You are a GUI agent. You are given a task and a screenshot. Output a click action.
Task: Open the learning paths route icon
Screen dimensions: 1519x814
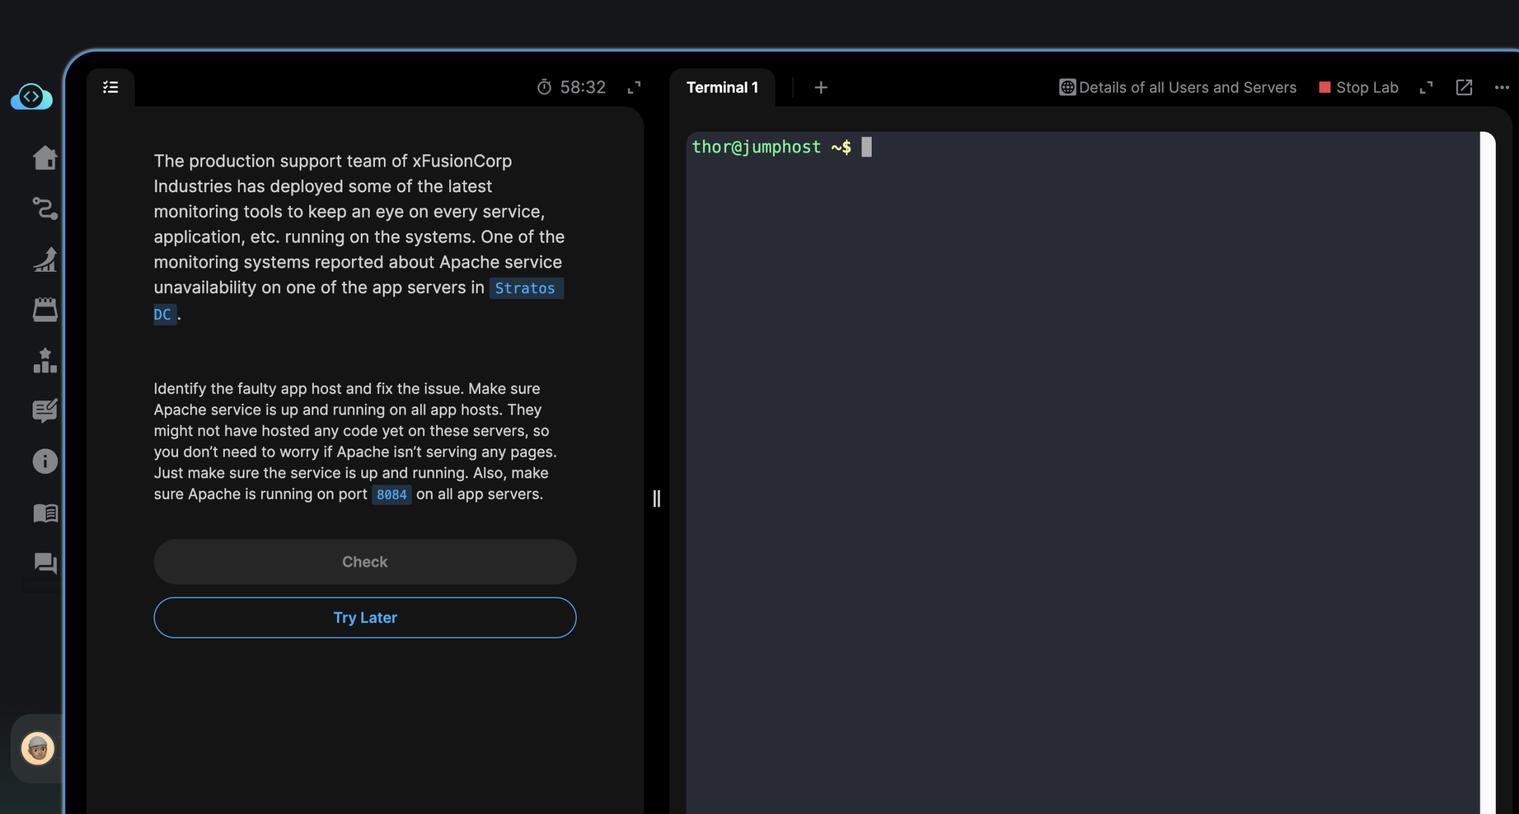point(45,208)
